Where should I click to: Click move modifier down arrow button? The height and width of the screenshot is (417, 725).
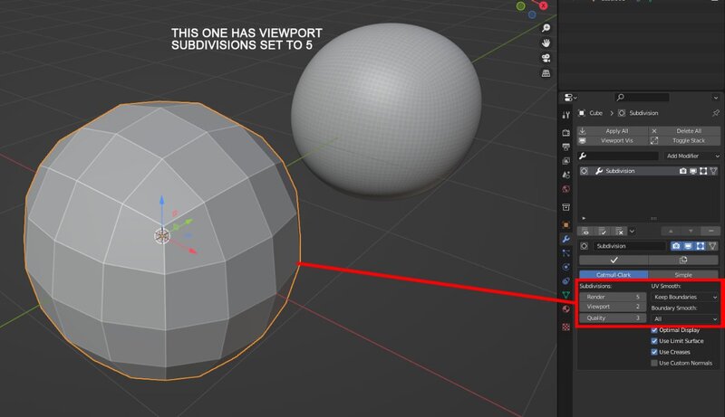(x=691, y=232)
